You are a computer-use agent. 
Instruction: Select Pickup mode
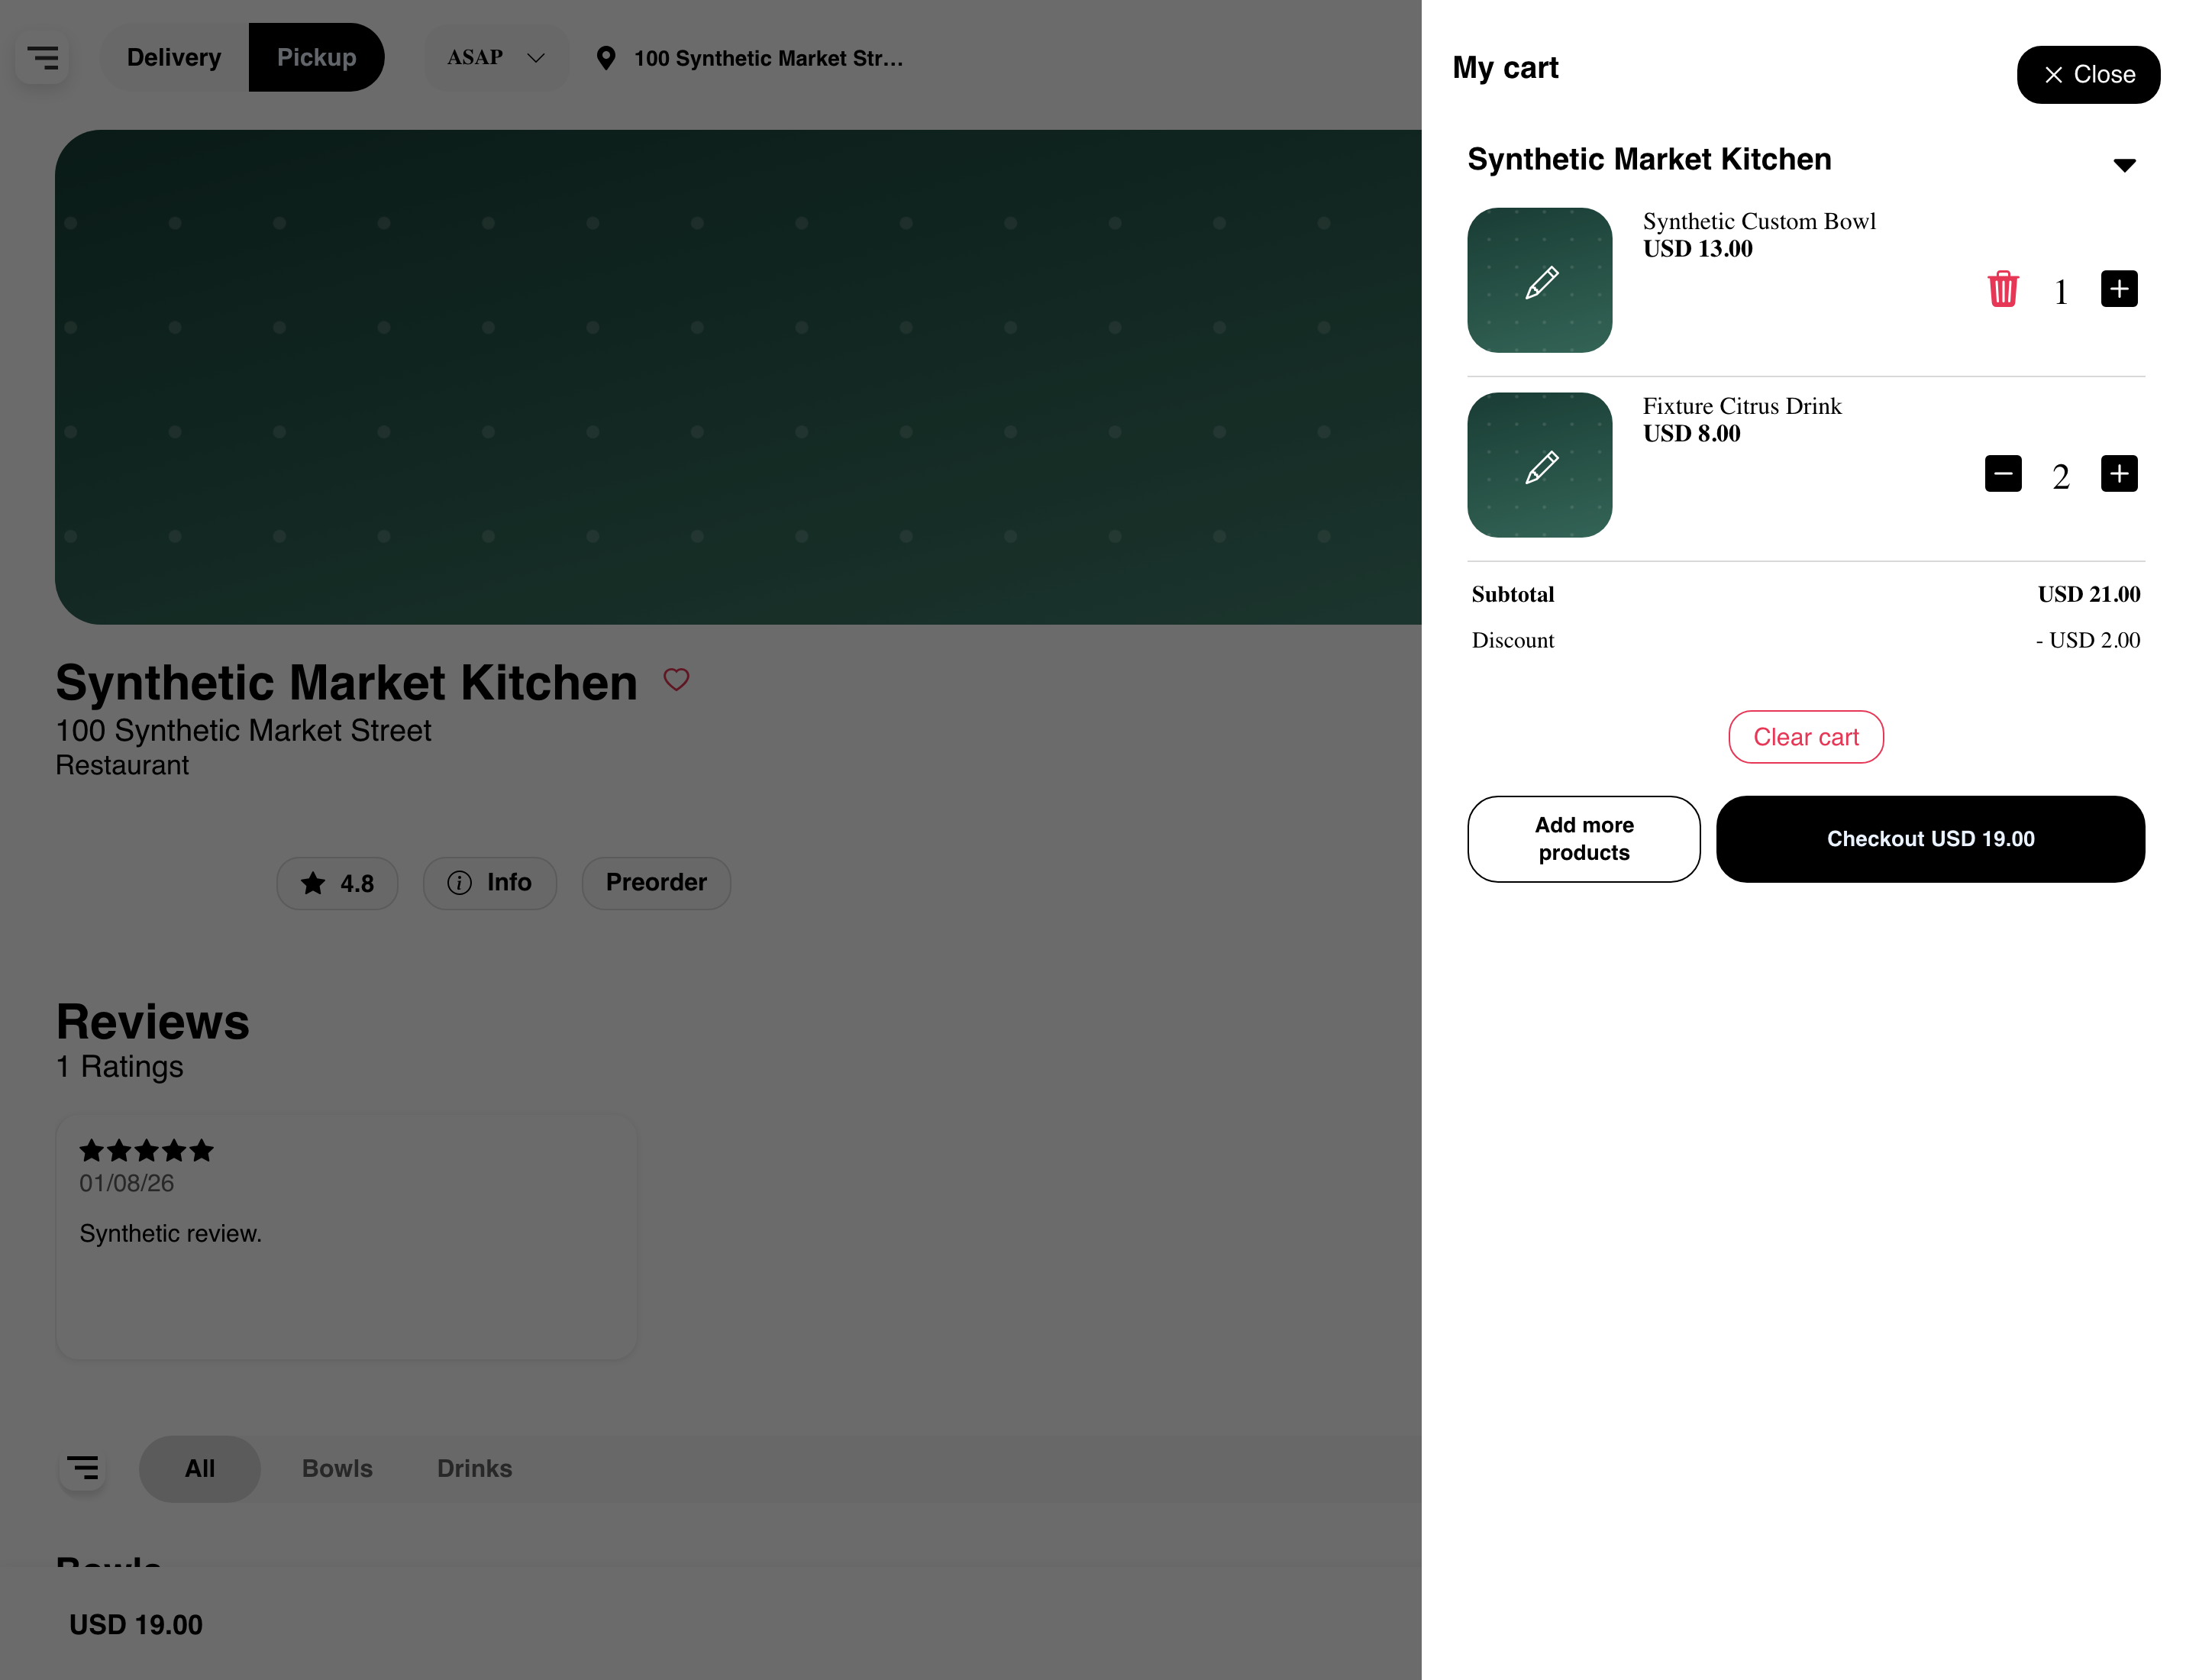click(316, 58)
